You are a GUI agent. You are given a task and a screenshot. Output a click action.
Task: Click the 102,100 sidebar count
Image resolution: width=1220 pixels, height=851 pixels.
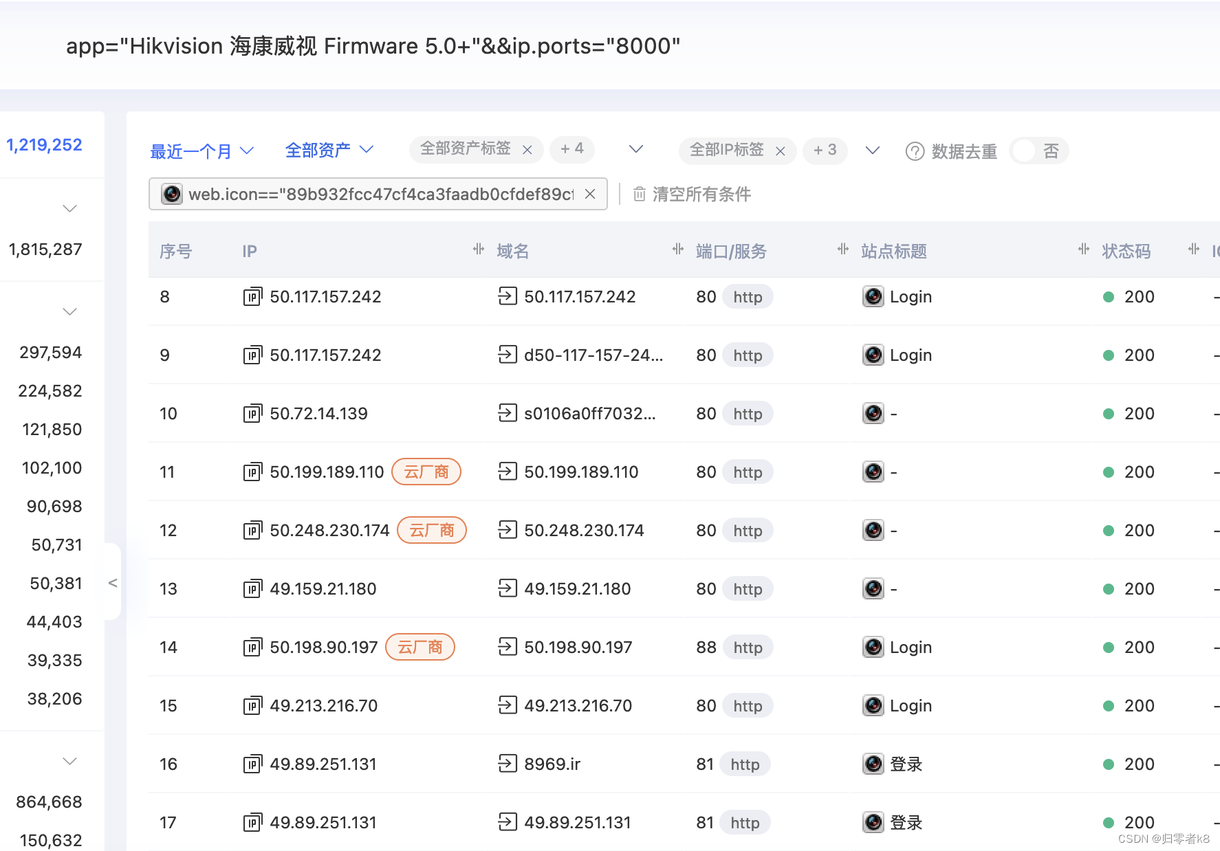52,468
